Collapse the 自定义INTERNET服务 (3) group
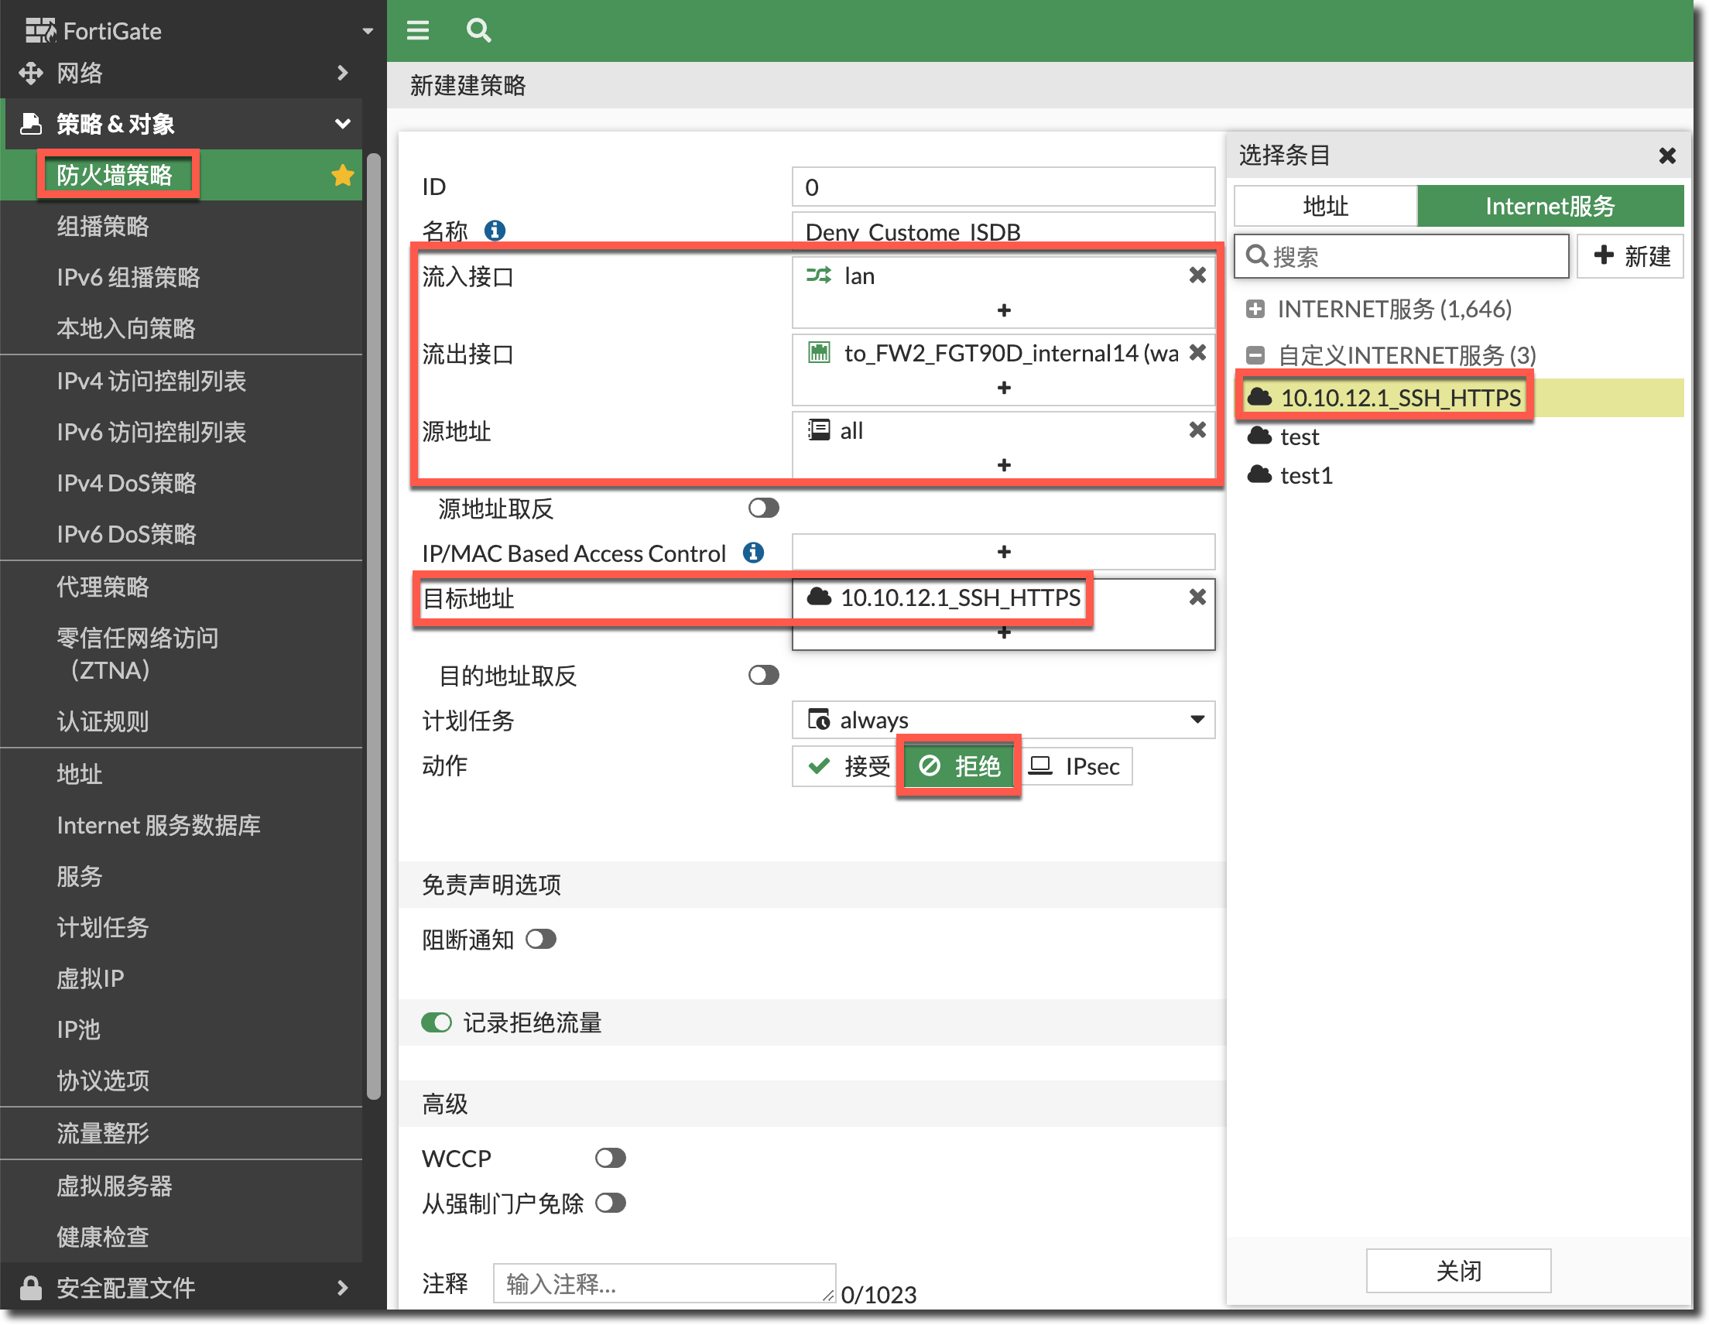 click(1255, 355)
